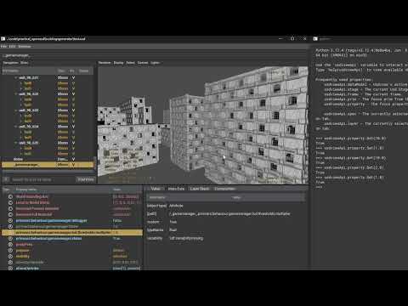The width and height of the screenshot is (408, 306).
Task: Open the viewport Camera menu
Action: pyautogui.click(x=143, y=63)
